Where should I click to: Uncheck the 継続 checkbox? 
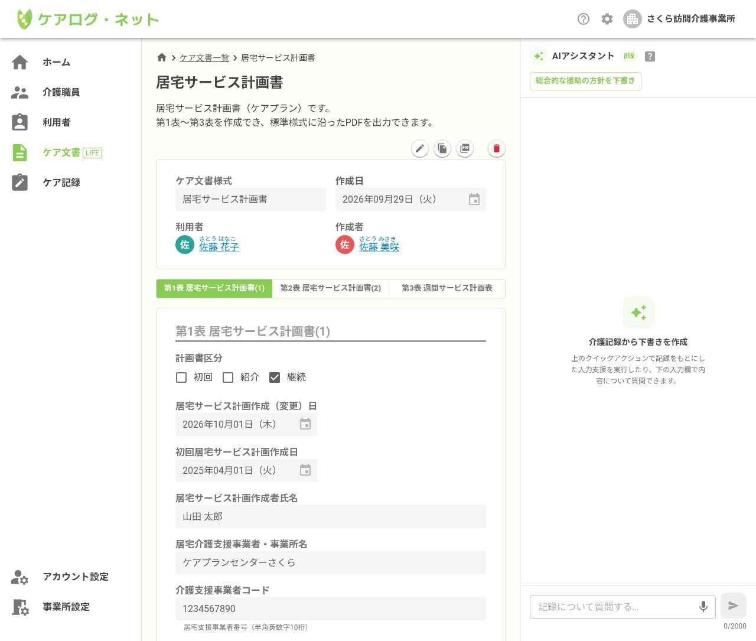click(x=275, y=378)
